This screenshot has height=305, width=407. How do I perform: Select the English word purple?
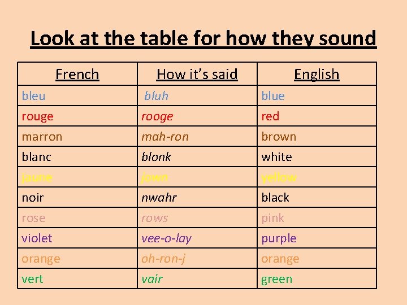[x=279, y=239]
